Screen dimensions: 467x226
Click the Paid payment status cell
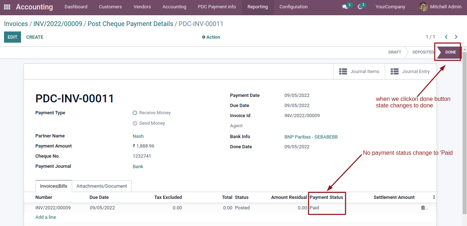314,208
